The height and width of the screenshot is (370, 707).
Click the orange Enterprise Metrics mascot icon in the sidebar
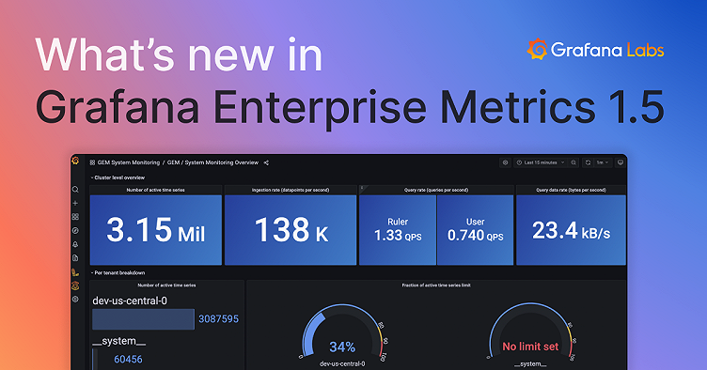click(75, 285)
